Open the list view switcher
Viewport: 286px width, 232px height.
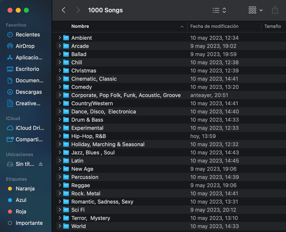[219, 10]
